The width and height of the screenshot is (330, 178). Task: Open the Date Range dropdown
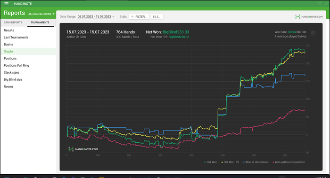pyautogui.click(x=96, y=16)
